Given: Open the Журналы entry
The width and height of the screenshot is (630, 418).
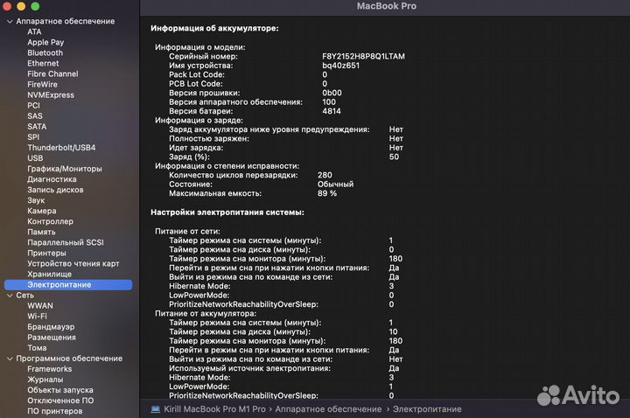Looking at the screenshot, I should click(45, 380).
